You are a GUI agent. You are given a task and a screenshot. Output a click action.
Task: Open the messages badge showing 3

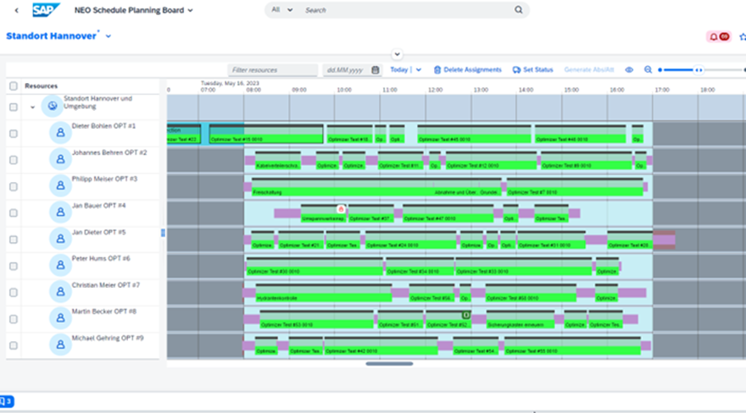tap(7, 401)
